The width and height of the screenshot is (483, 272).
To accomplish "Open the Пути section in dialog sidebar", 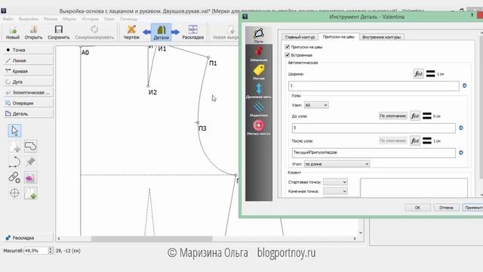I will (x=259, y=36).
